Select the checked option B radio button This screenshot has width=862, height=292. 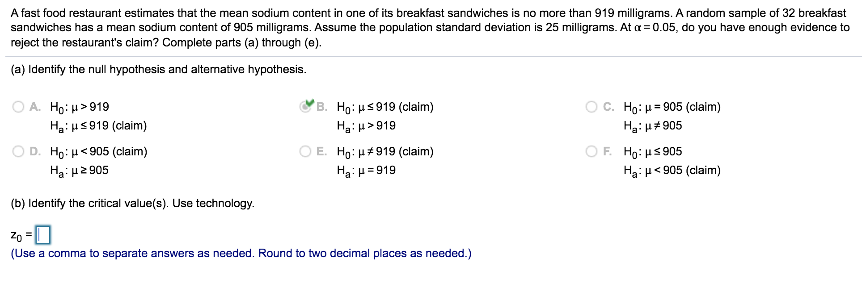pyautogui.click(x=305, y=107)
